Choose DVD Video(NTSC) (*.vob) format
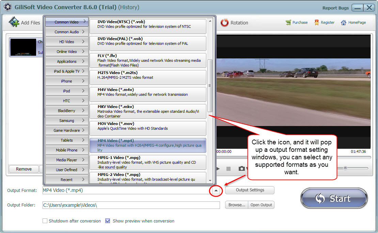 148,26
